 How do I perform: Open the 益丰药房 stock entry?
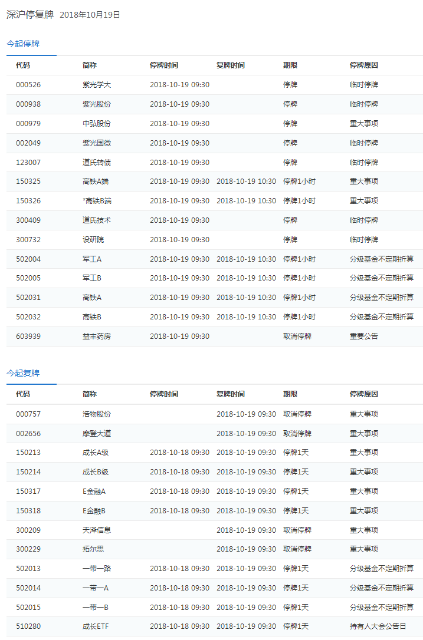point(97,337)
